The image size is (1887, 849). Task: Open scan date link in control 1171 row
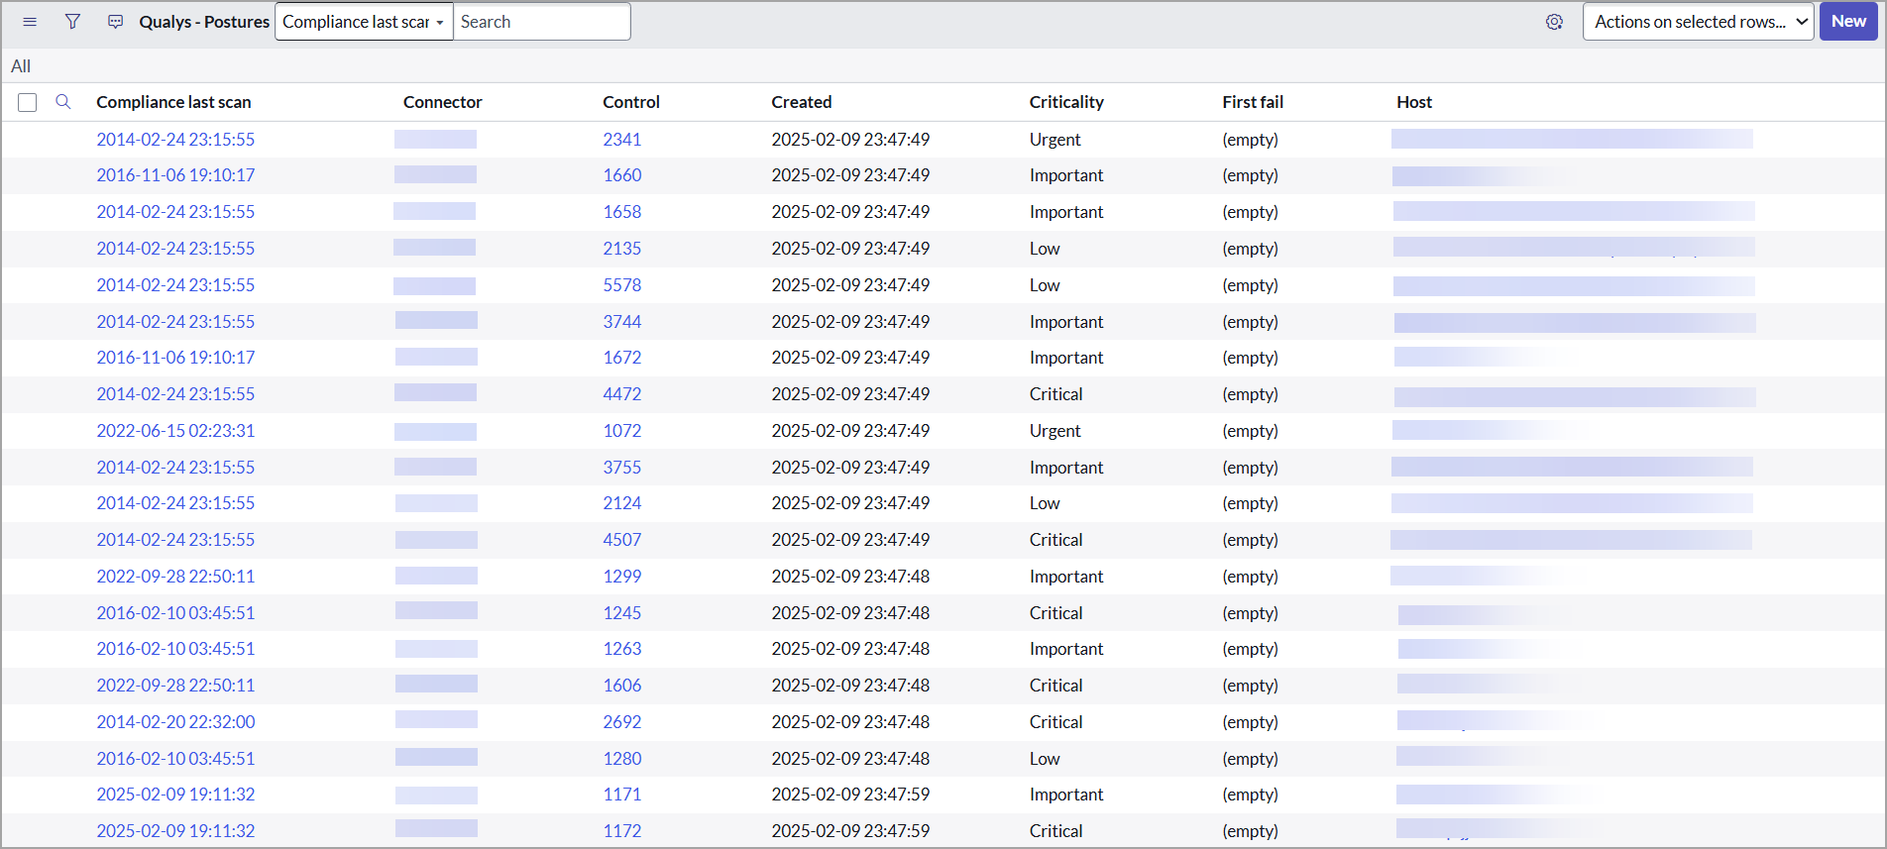175,795
